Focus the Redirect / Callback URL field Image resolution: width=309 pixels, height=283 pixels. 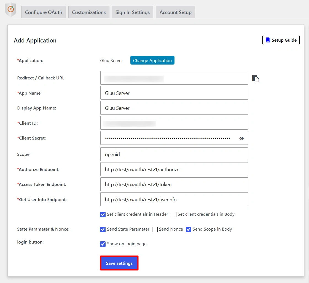[x=174, y=78]
